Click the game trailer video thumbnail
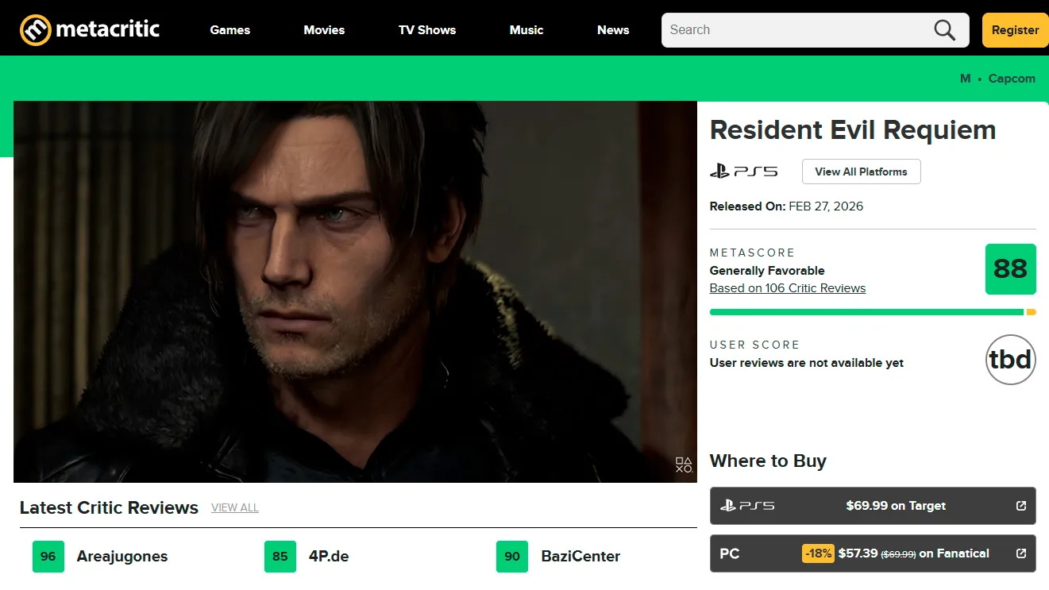The image size is (1049, 590). (x=355, y=291)
